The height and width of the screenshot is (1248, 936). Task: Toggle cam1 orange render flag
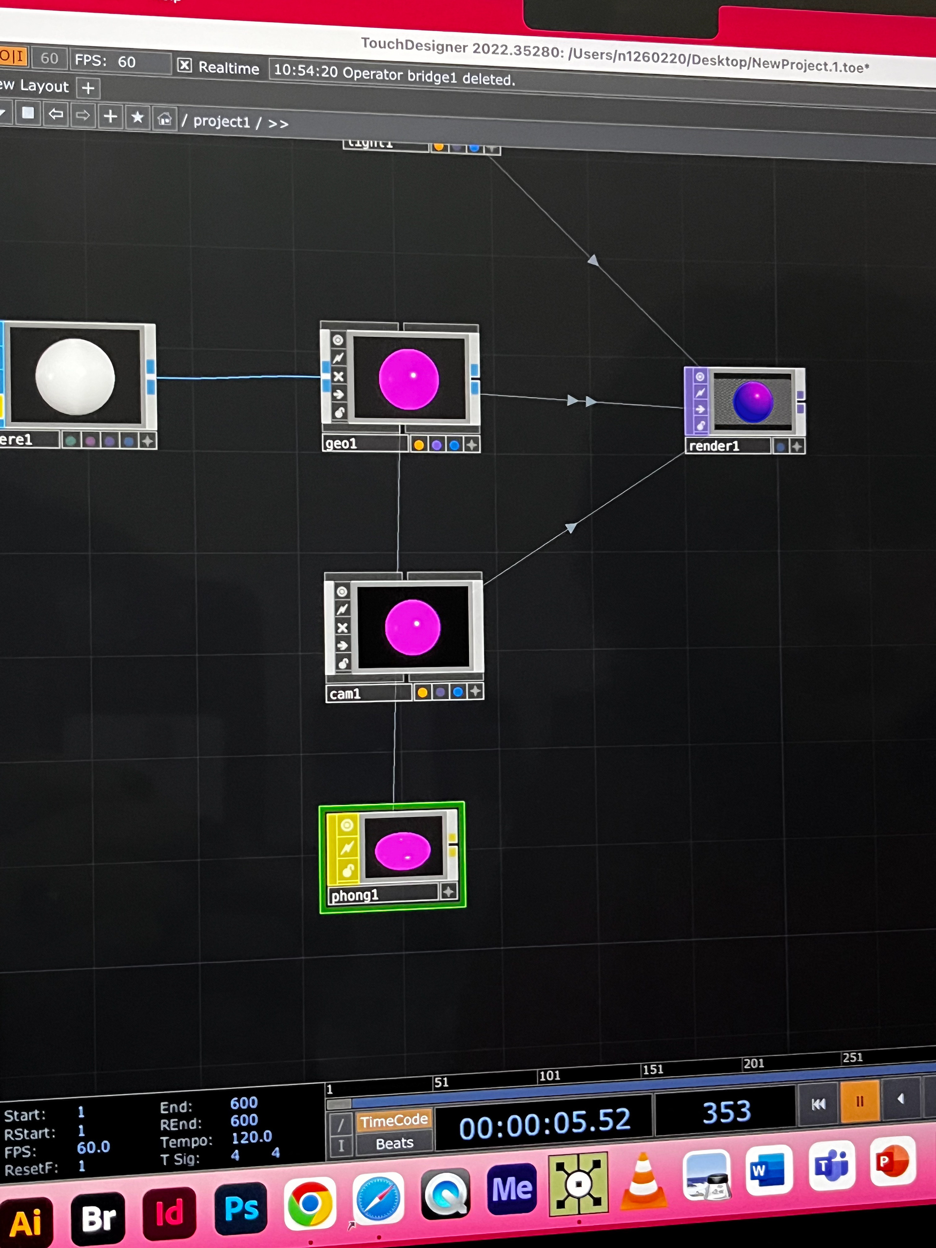click(x=422, y=692)
